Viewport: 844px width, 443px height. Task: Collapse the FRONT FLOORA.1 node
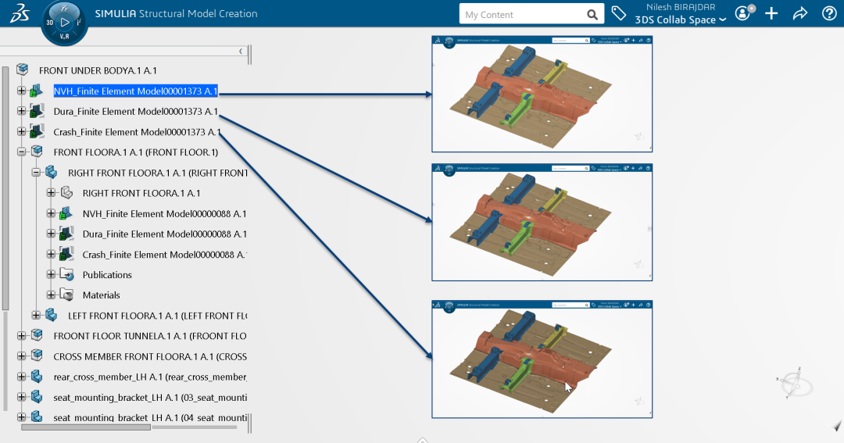click(22, 152)
